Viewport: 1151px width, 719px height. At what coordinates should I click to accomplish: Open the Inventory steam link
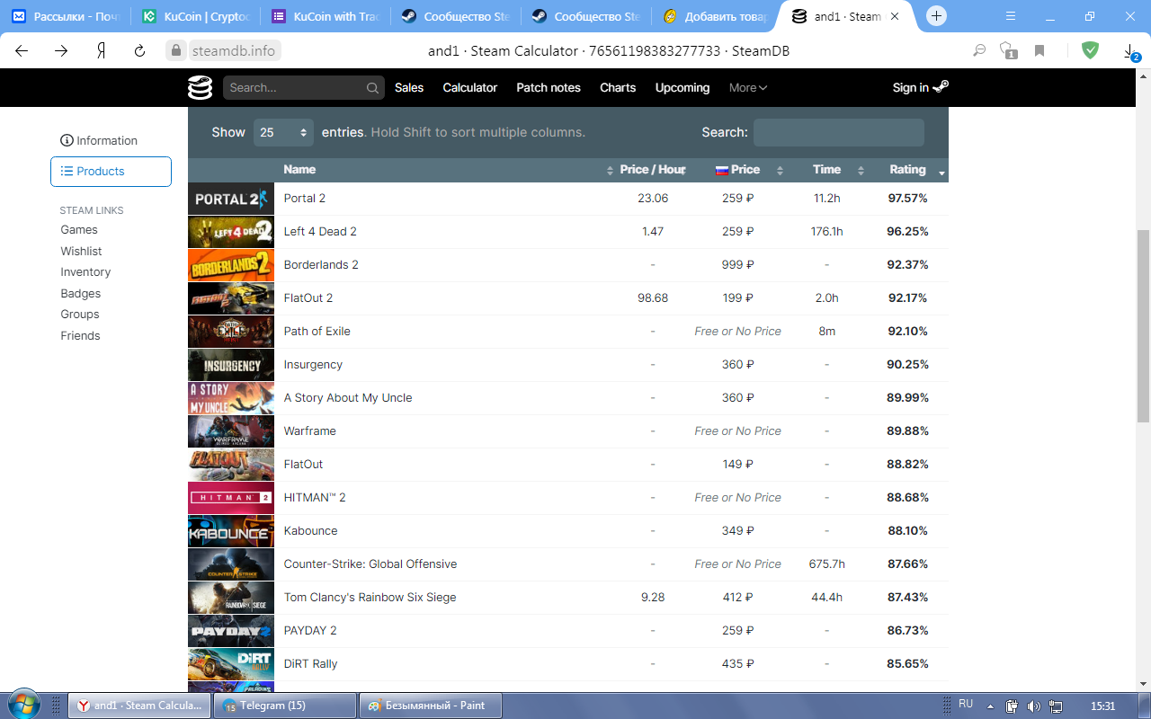tap(85, 272)
